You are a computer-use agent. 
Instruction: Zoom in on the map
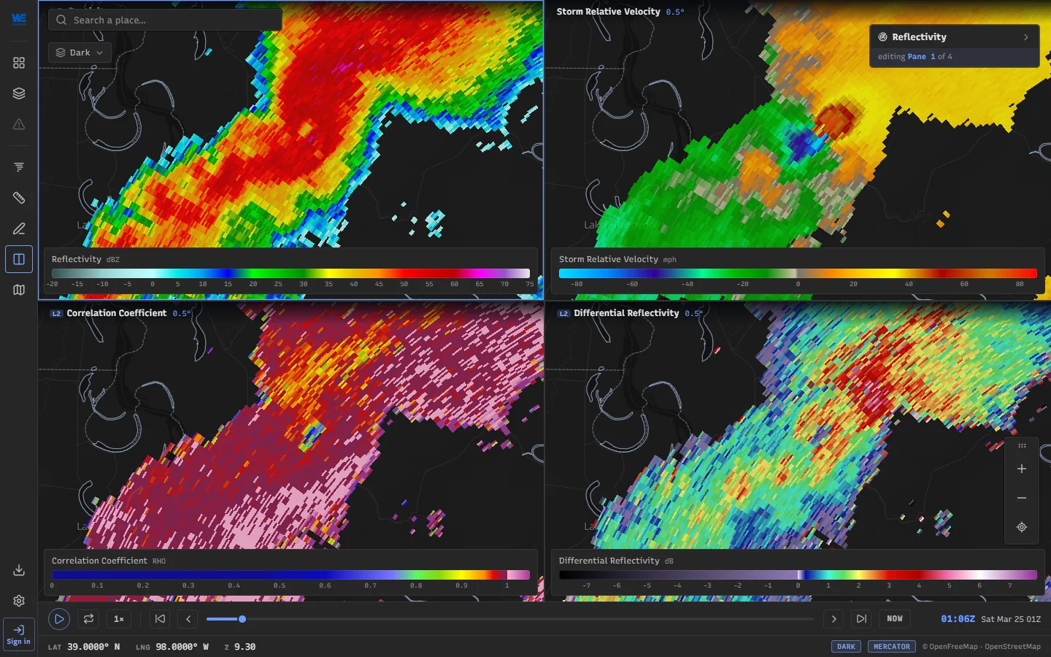[x=1022, y=469]
